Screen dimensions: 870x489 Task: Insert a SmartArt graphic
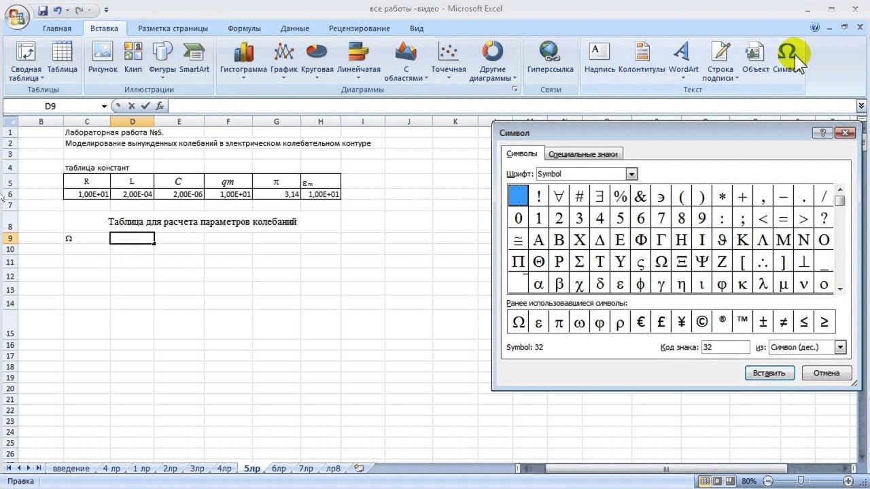(194, 58)
